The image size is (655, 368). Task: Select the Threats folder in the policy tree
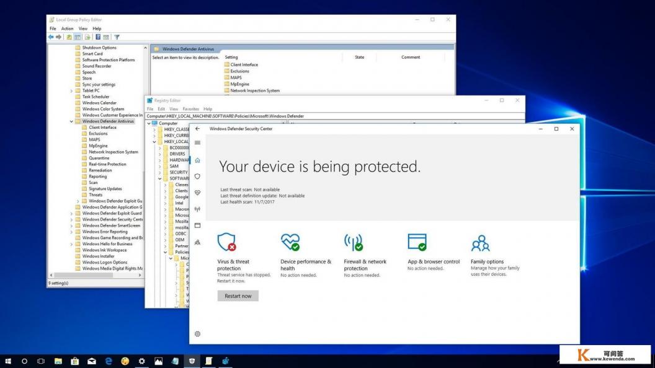[x=96, y=195]
